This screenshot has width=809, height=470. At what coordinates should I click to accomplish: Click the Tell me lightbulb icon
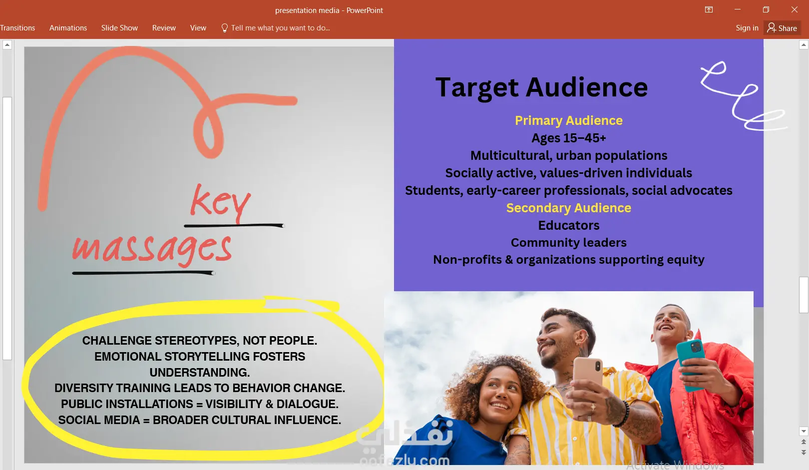[x=225, y=28]
